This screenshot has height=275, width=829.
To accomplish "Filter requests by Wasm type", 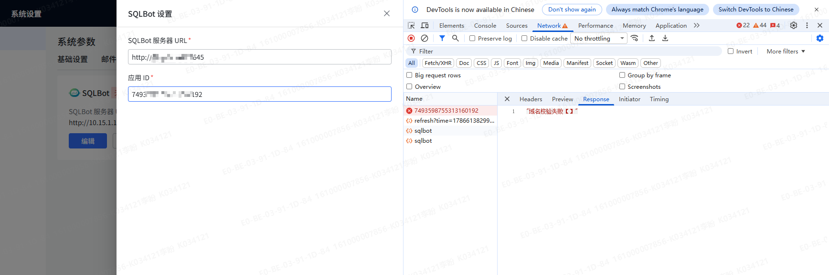I will click(628, 63).
